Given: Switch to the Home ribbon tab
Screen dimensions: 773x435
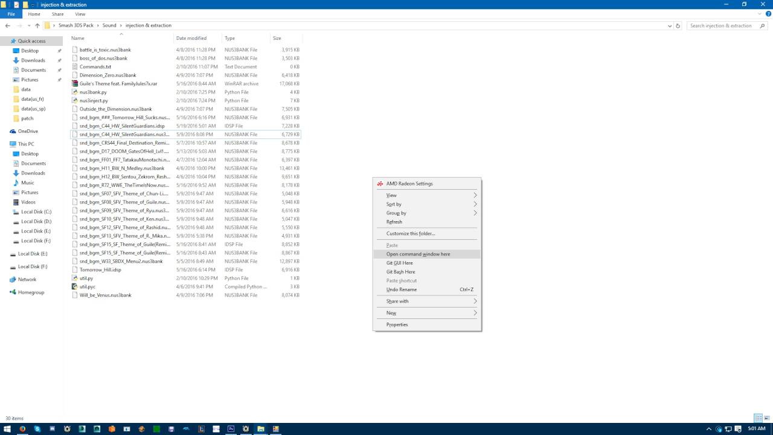Looking at the screenshot, I should pyautogui.click(x=34, y=14).
